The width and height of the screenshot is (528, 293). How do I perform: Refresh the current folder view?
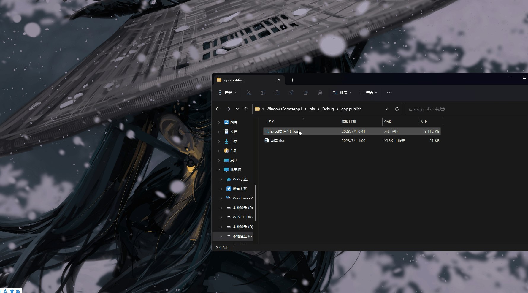point(397,109)
